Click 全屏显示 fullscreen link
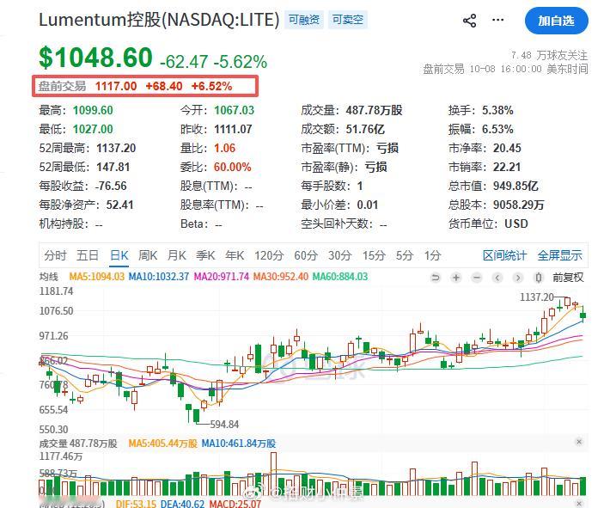 pos(560,255)
